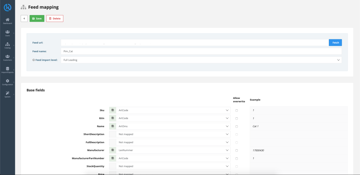Toggle Allow overwrite for ManufacturerPartNumber
Image resolution: width=360 pixels, height=175 pixels.
click(237, 159)
